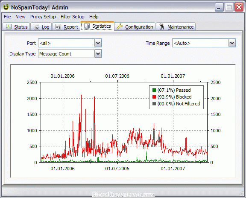Switch to the Report tab
Image resolution: width=246 pixels, height=198 pixels.
point(66,26)
